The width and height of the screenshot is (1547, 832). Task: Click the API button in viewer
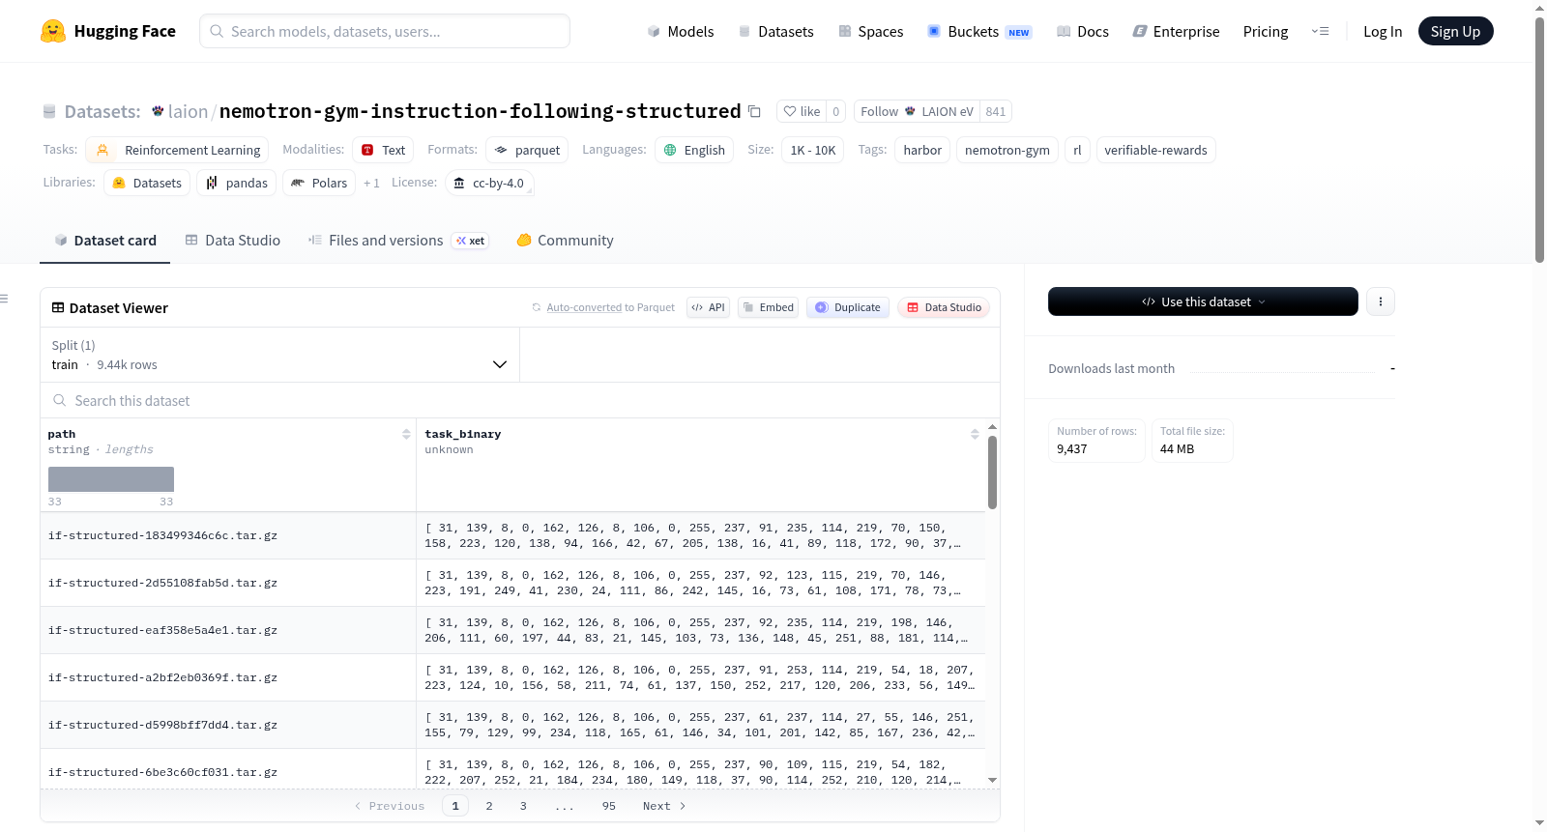[708, 307]
